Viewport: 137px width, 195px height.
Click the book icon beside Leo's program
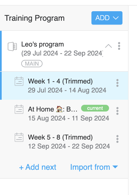pyautogui.click(x=12, y=47)
